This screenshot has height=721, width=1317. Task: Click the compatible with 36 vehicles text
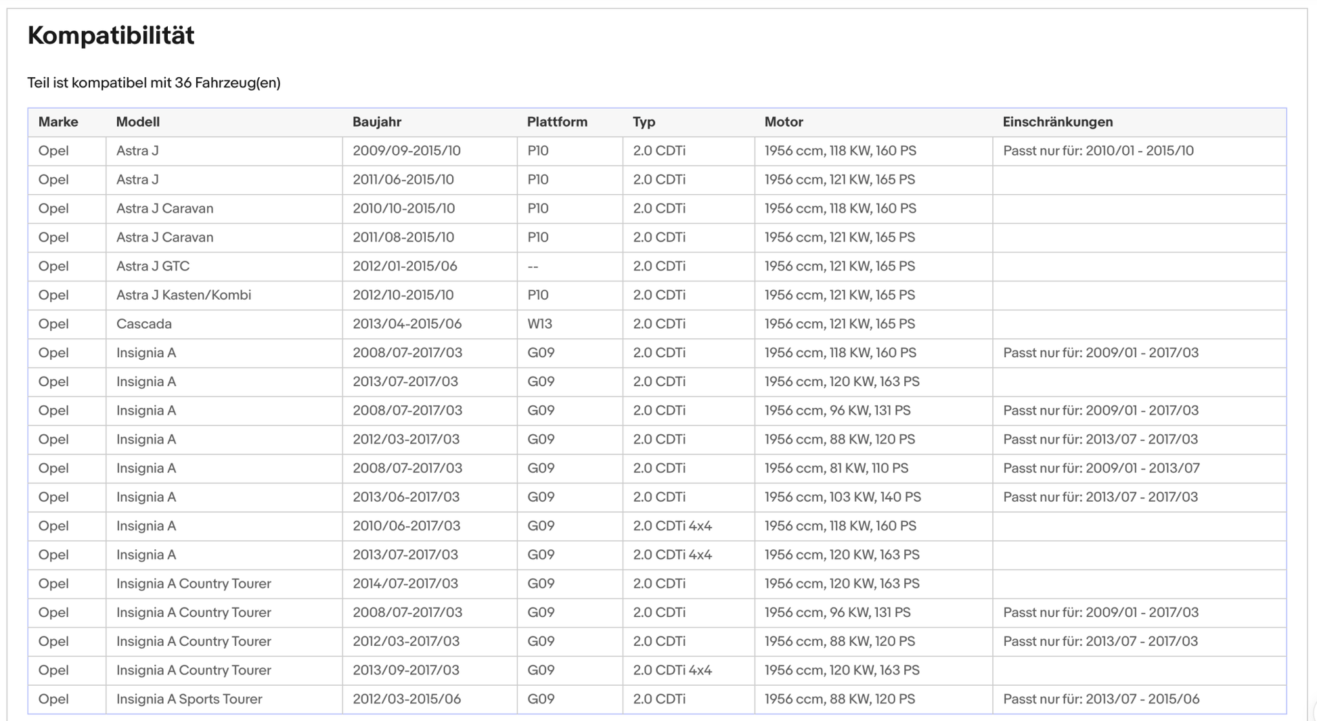(x=154, y=83)
